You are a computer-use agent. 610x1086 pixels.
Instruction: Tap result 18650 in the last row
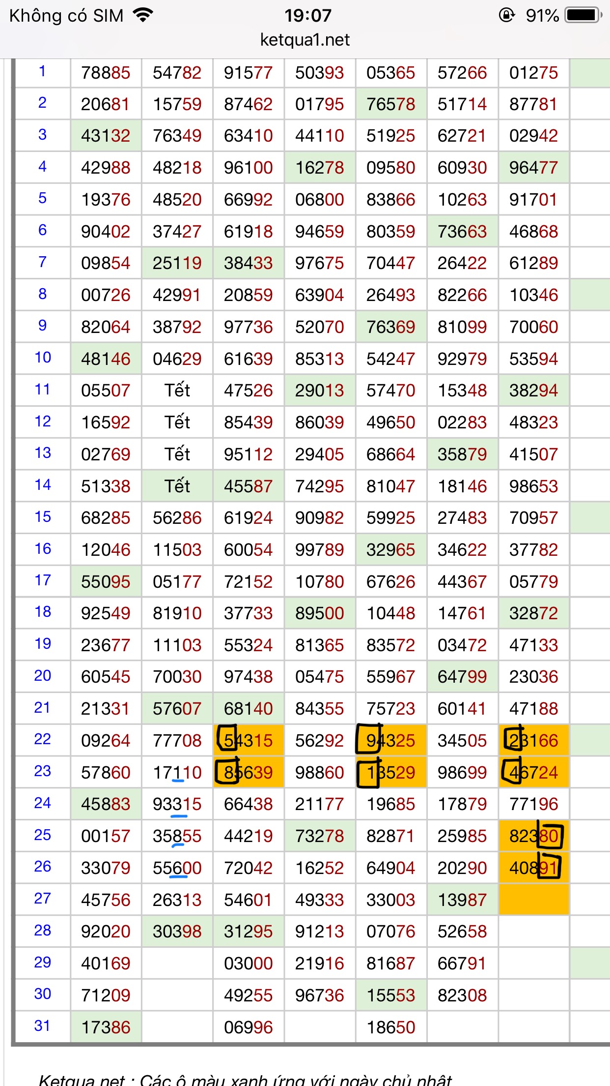[x=391, y=1027]
